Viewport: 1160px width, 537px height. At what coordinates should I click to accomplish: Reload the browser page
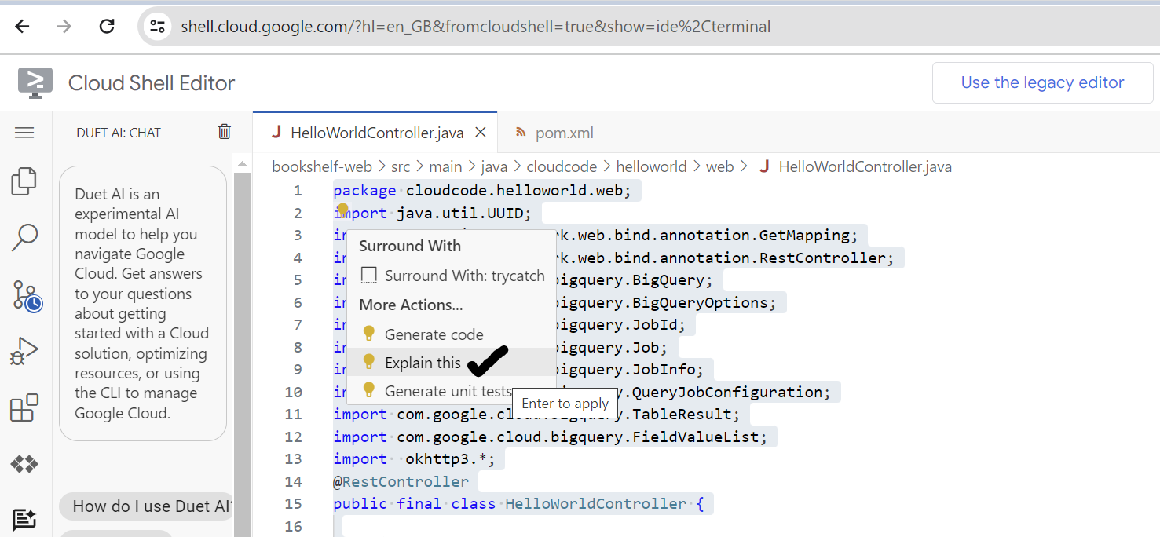click(x=107, y=27)
